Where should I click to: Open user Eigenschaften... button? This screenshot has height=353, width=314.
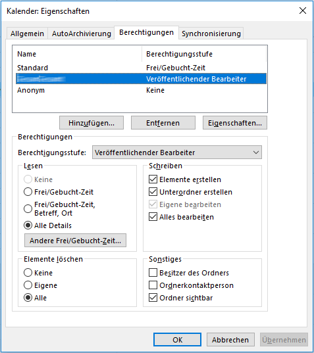coord(235,123)
